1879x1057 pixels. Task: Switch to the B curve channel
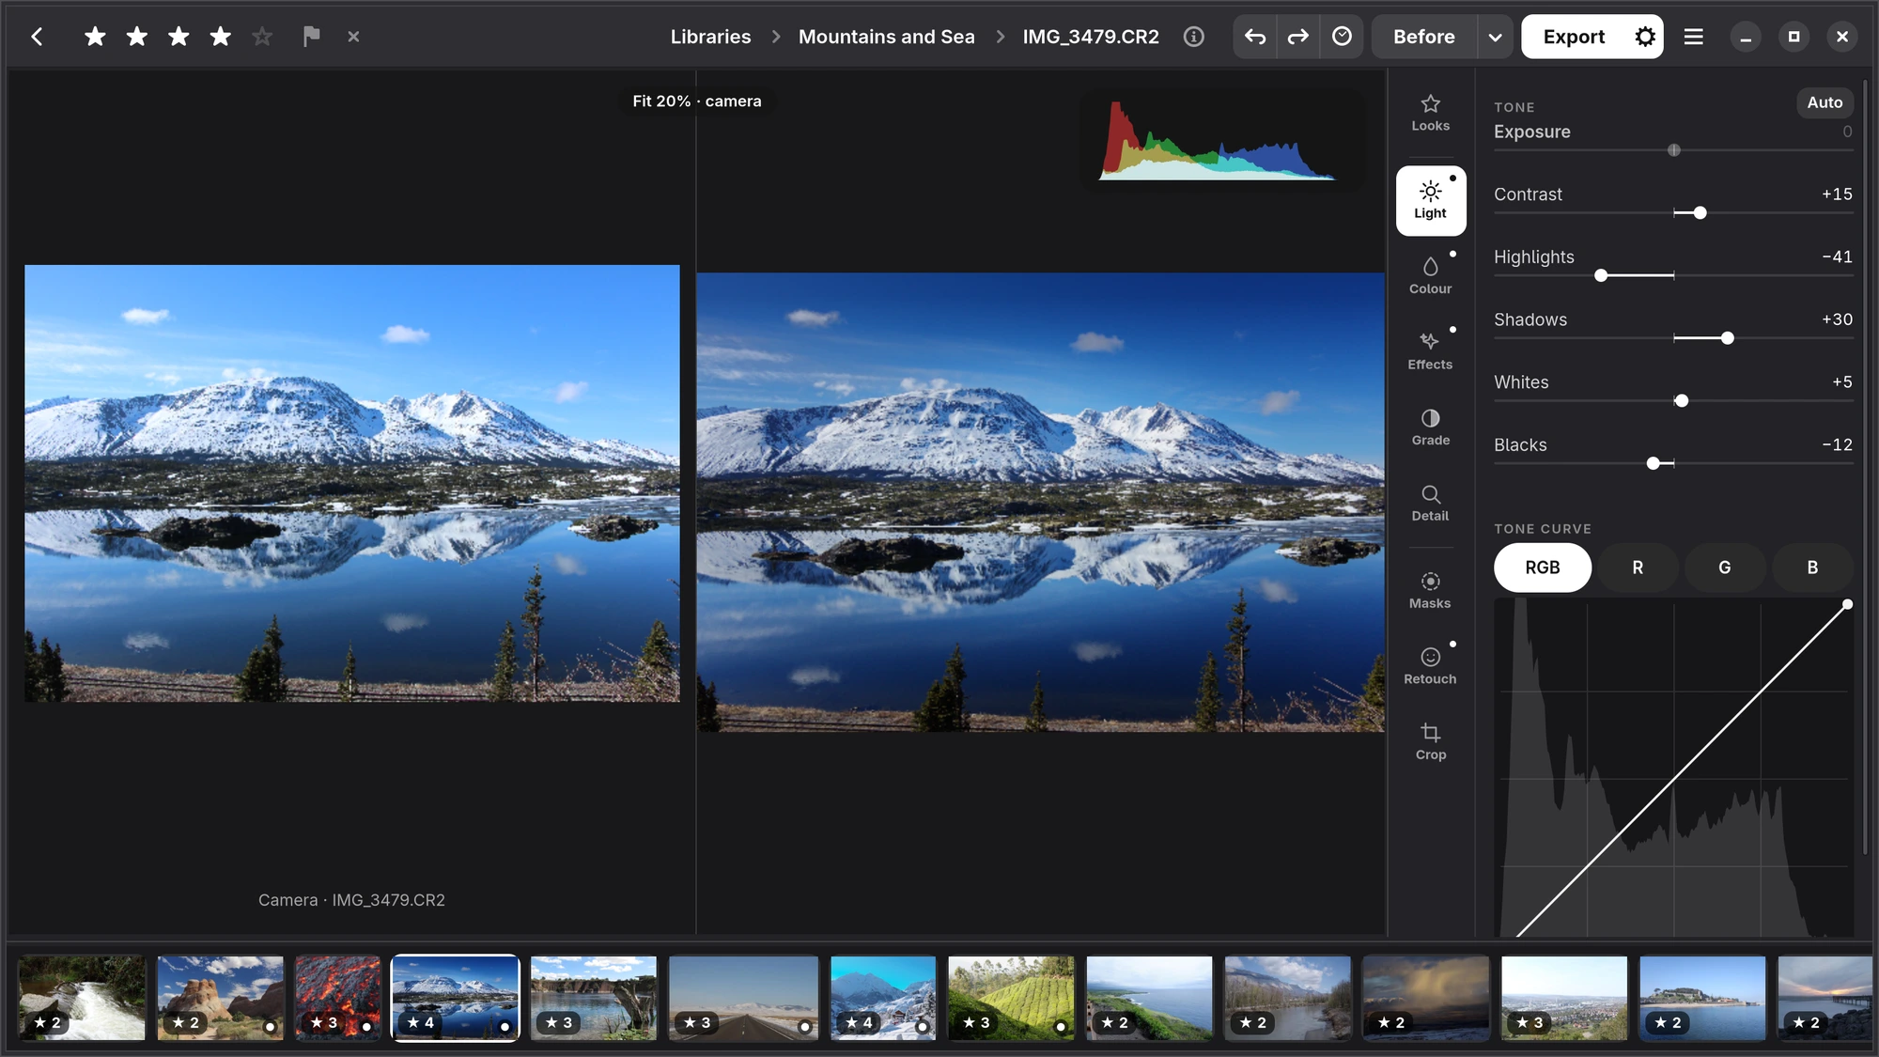pyautogui.click(x=1812, y=567)
